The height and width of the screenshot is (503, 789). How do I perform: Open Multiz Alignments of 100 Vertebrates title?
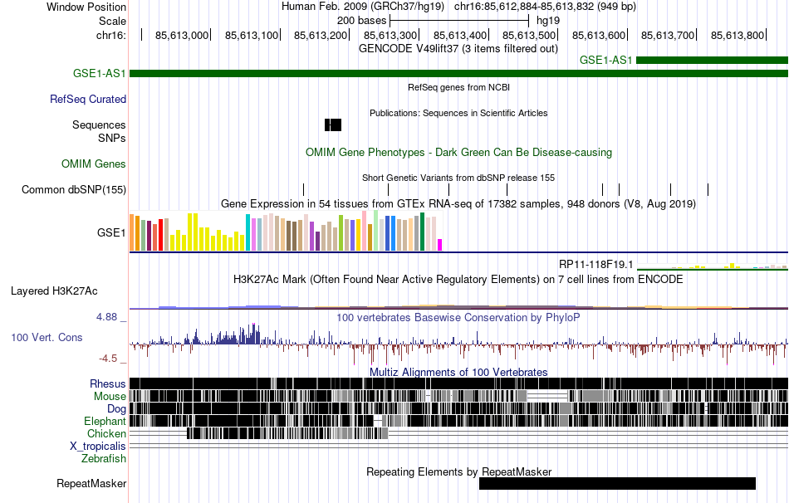click(x=458, y=373)
